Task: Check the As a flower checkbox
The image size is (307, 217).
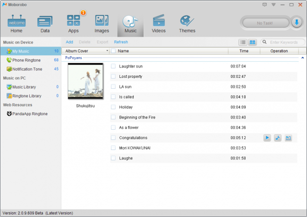Action: coord(113,127)
